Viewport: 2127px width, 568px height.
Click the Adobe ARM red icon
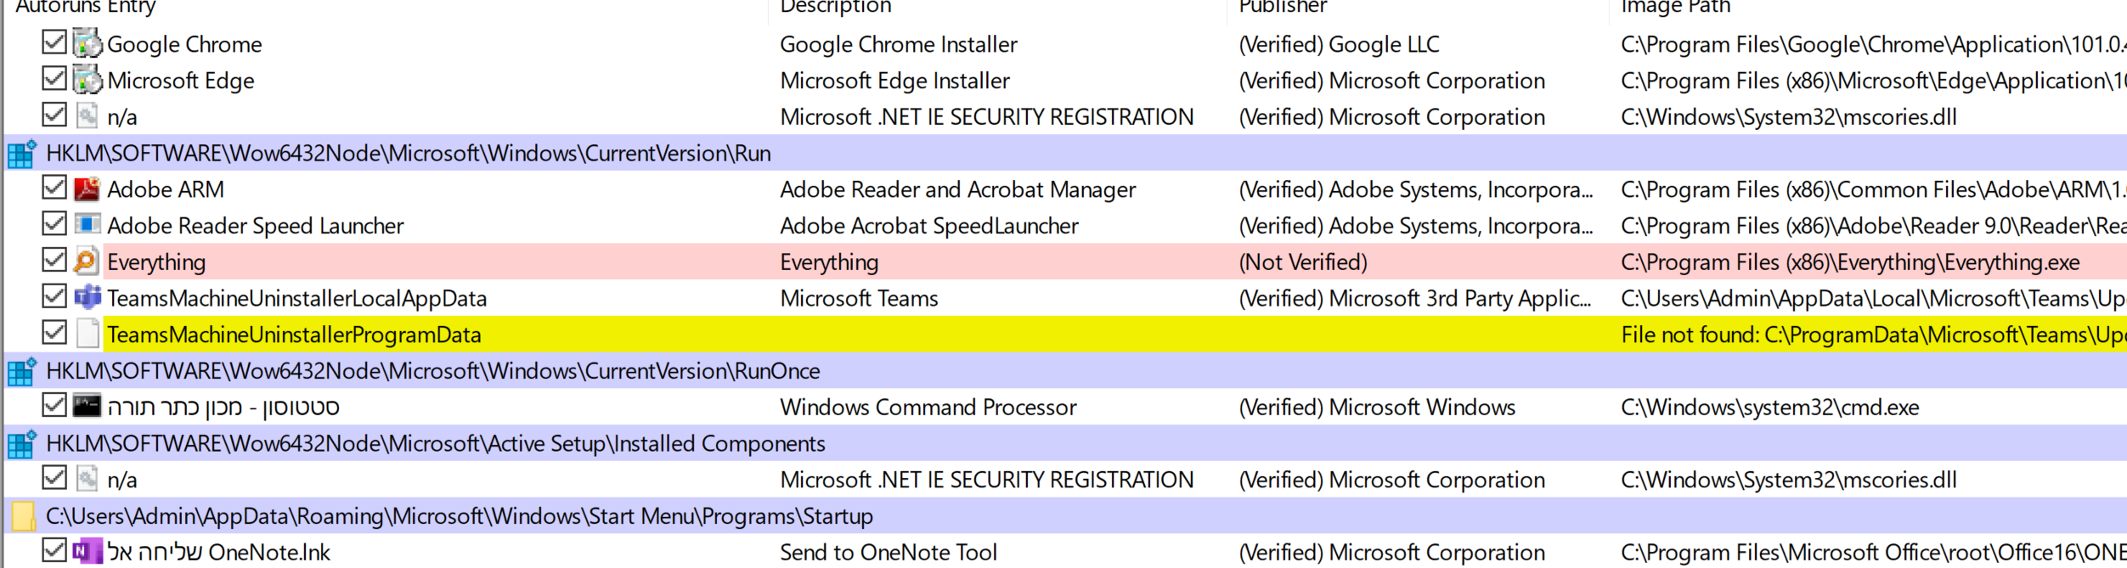click(x=87, y=188)
